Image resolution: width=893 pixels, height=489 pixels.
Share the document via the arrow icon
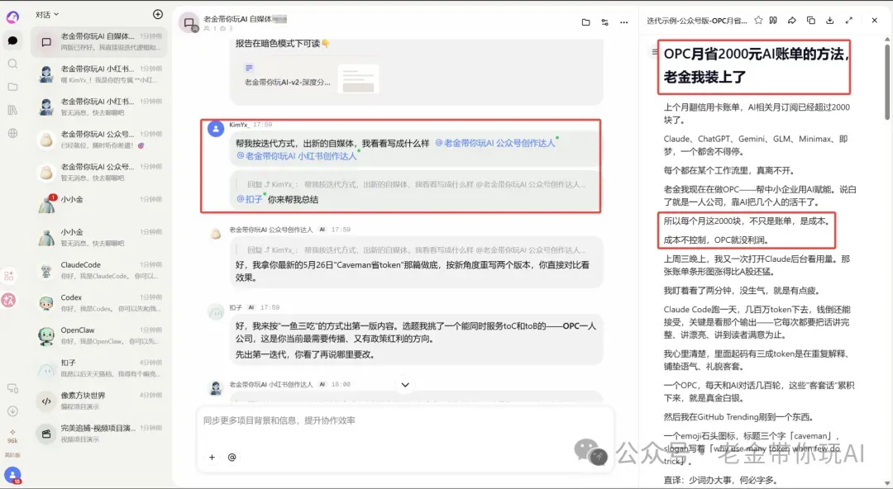tap(791, 20)
